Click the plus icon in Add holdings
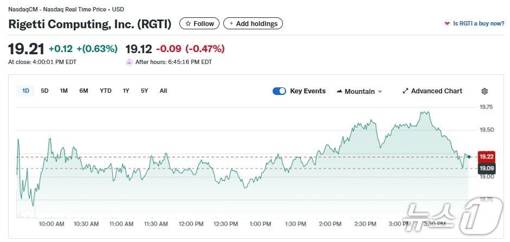Screen dimensions: 510x242 [x=231, y=24]
